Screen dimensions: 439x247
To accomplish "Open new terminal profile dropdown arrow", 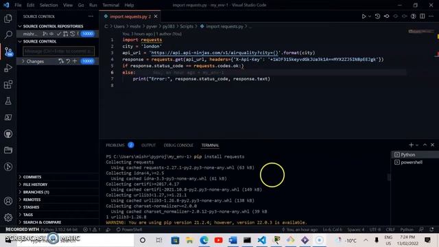I will [x=417, y=145].
